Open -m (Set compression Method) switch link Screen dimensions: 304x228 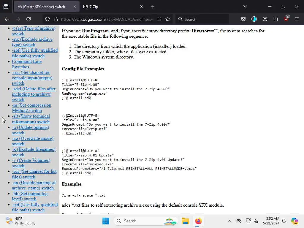click(x=31, y=108)
